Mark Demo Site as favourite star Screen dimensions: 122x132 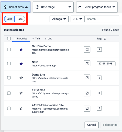(x=21, y=78)
